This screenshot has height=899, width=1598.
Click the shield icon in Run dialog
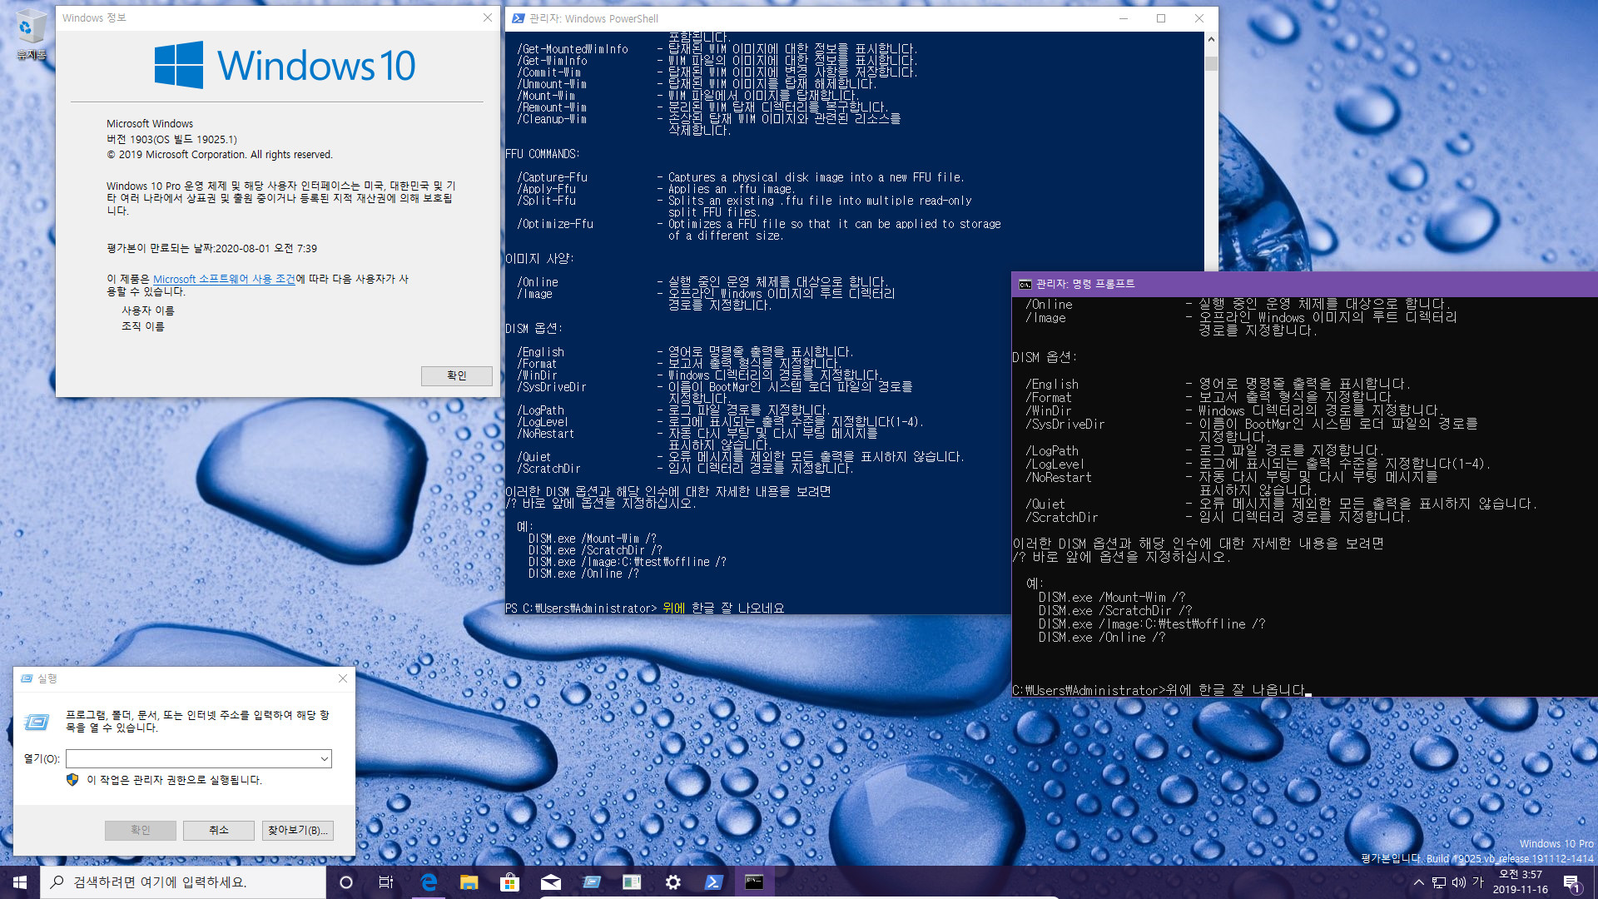(x=72, y=780)
